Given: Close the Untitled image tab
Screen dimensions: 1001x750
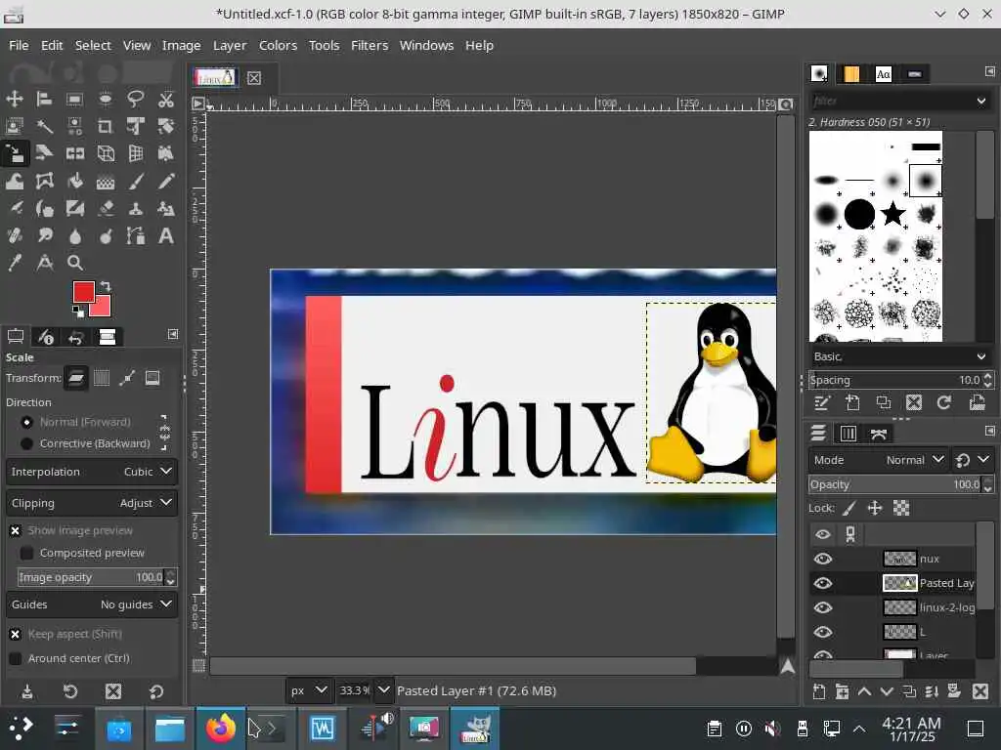Looking at the screenshot, I should point(254,78).
